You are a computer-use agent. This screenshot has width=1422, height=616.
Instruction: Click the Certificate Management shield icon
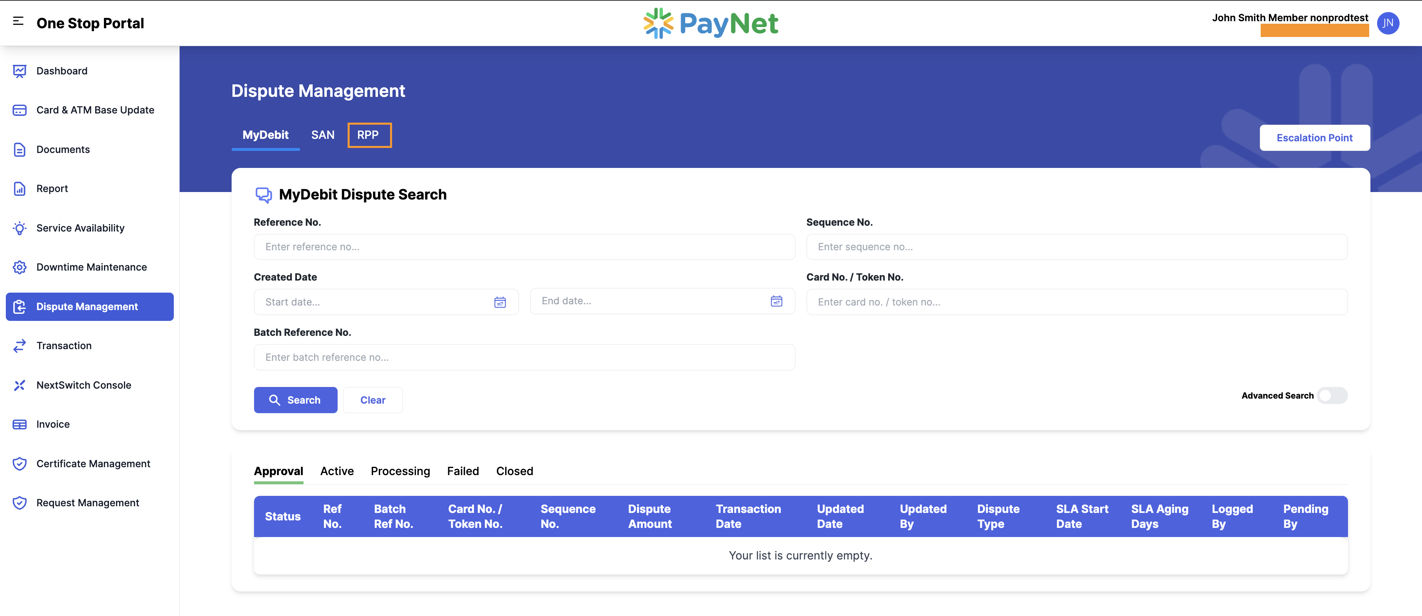click(x=19, y=463)
